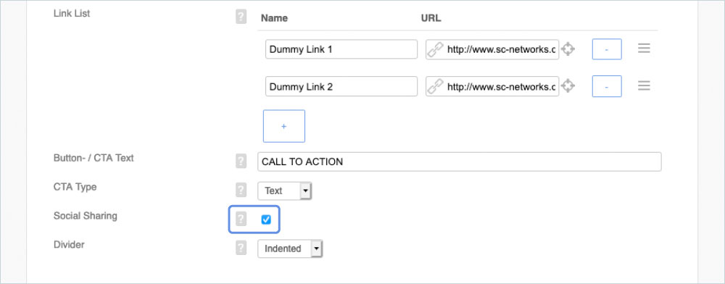Click the URL column header
This screenshot has height=284, width=725.
point(431,18)
